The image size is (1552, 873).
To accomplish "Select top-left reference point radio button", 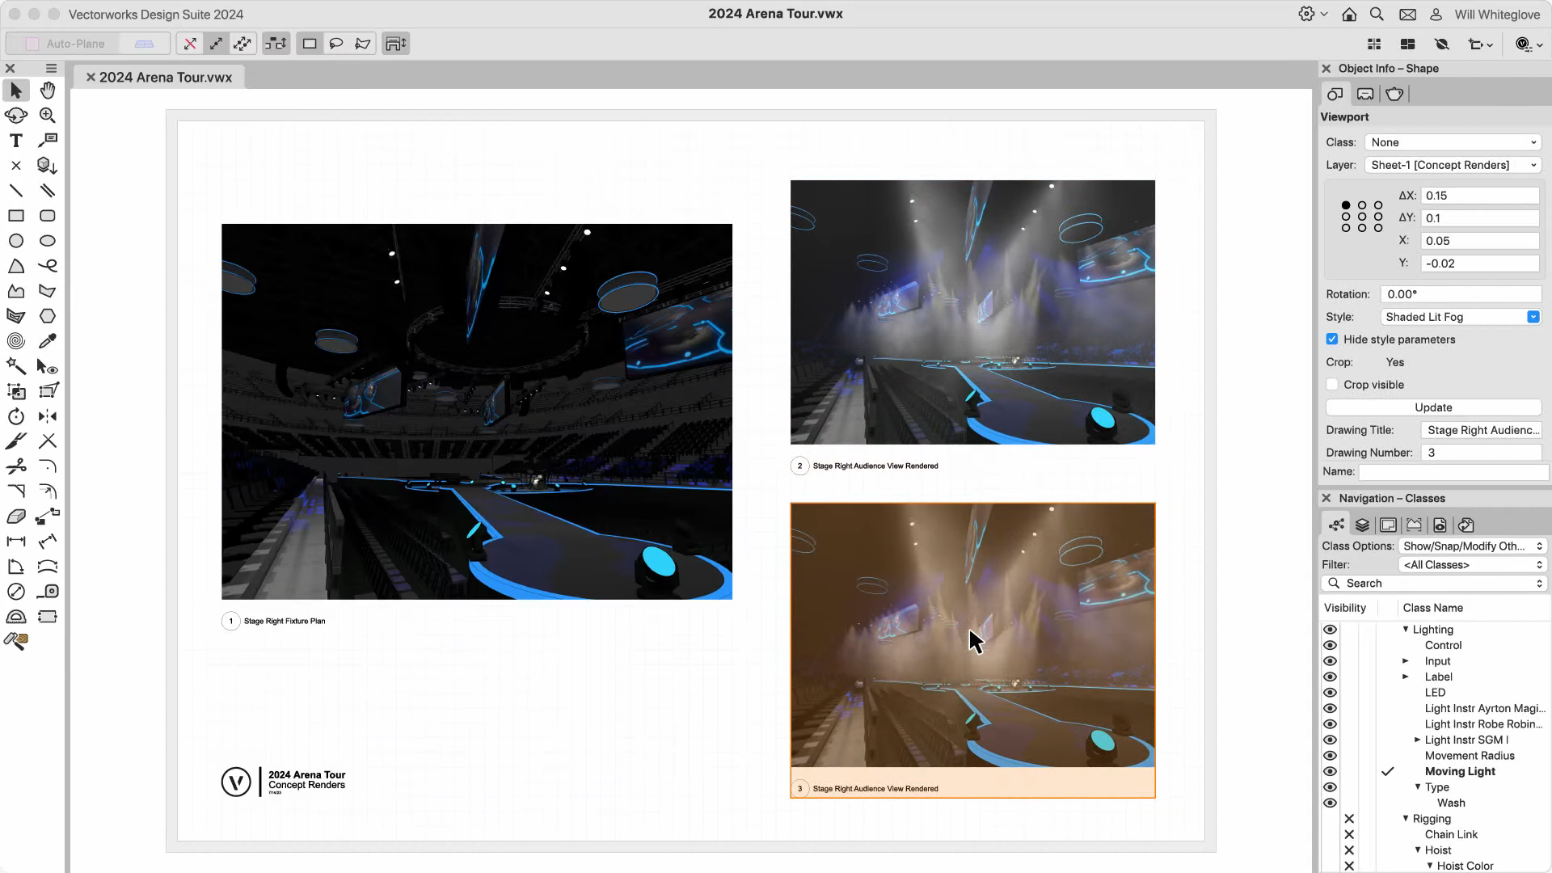I will tap(1346, 205).
